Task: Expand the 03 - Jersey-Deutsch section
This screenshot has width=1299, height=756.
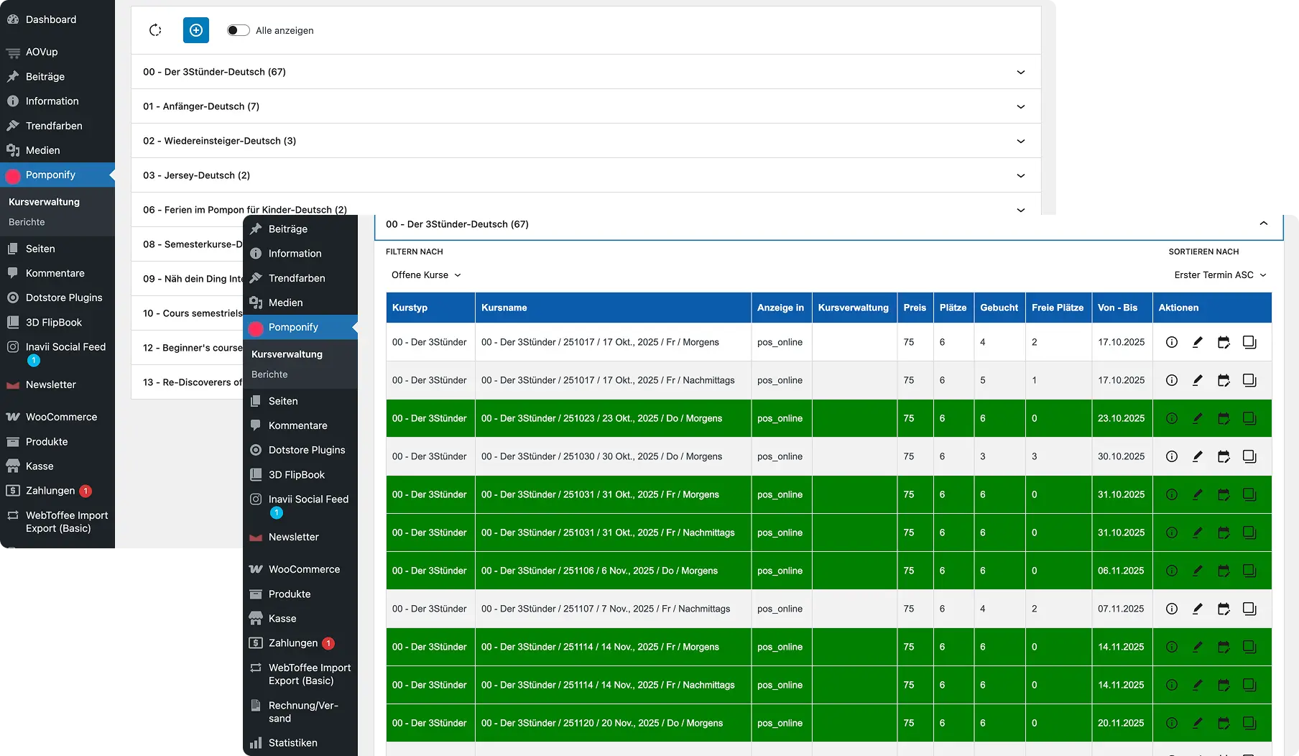Action: [x=586, y=175]
